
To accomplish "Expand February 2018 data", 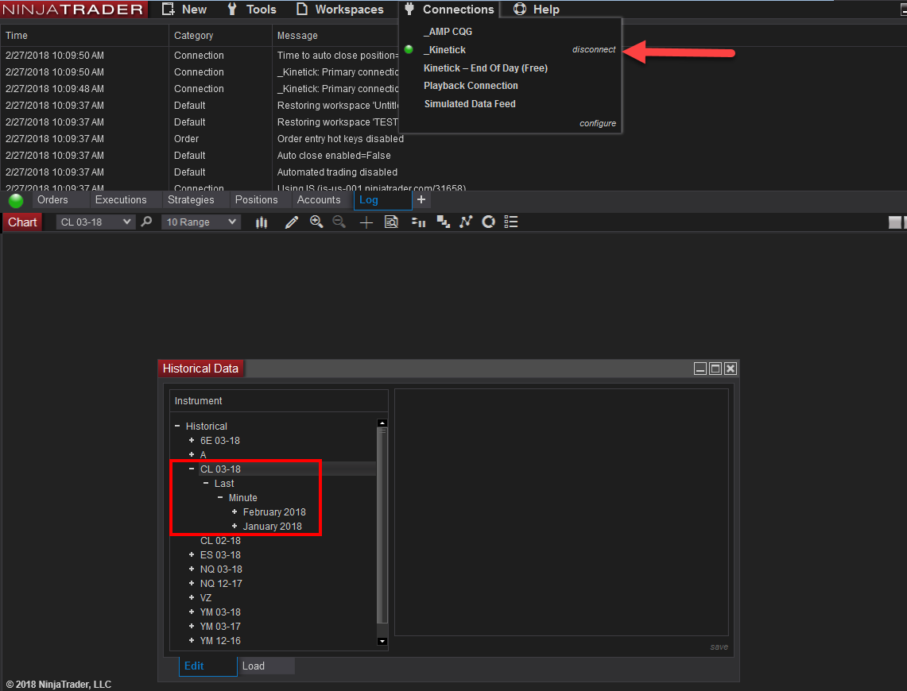I will (235, 511).
